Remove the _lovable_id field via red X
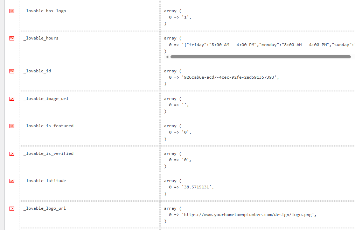The image size is (355, 230). click(12, 71)
